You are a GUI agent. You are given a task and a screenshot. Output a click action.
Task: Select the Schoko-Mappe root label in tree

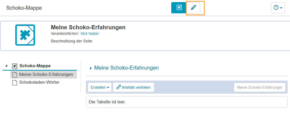click(x=35, y=66)
